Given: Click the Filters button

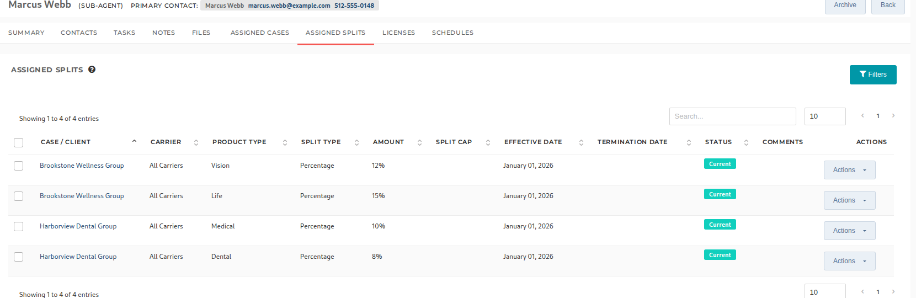Looking at the screenshot, I should tap(873, 74).
